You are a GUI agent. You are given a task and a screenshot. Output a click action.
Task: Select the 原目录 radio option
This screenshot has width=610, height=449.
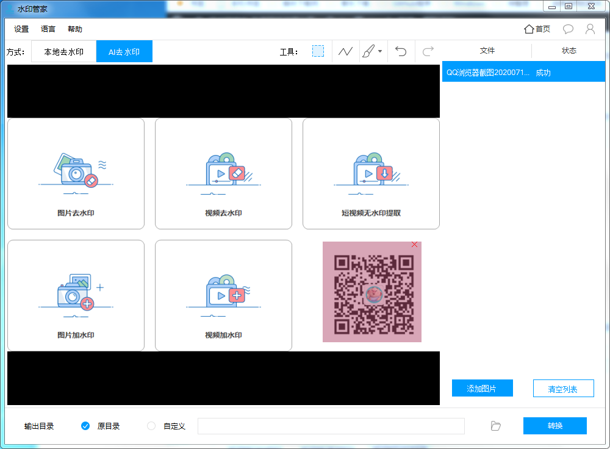coord(85,426)
